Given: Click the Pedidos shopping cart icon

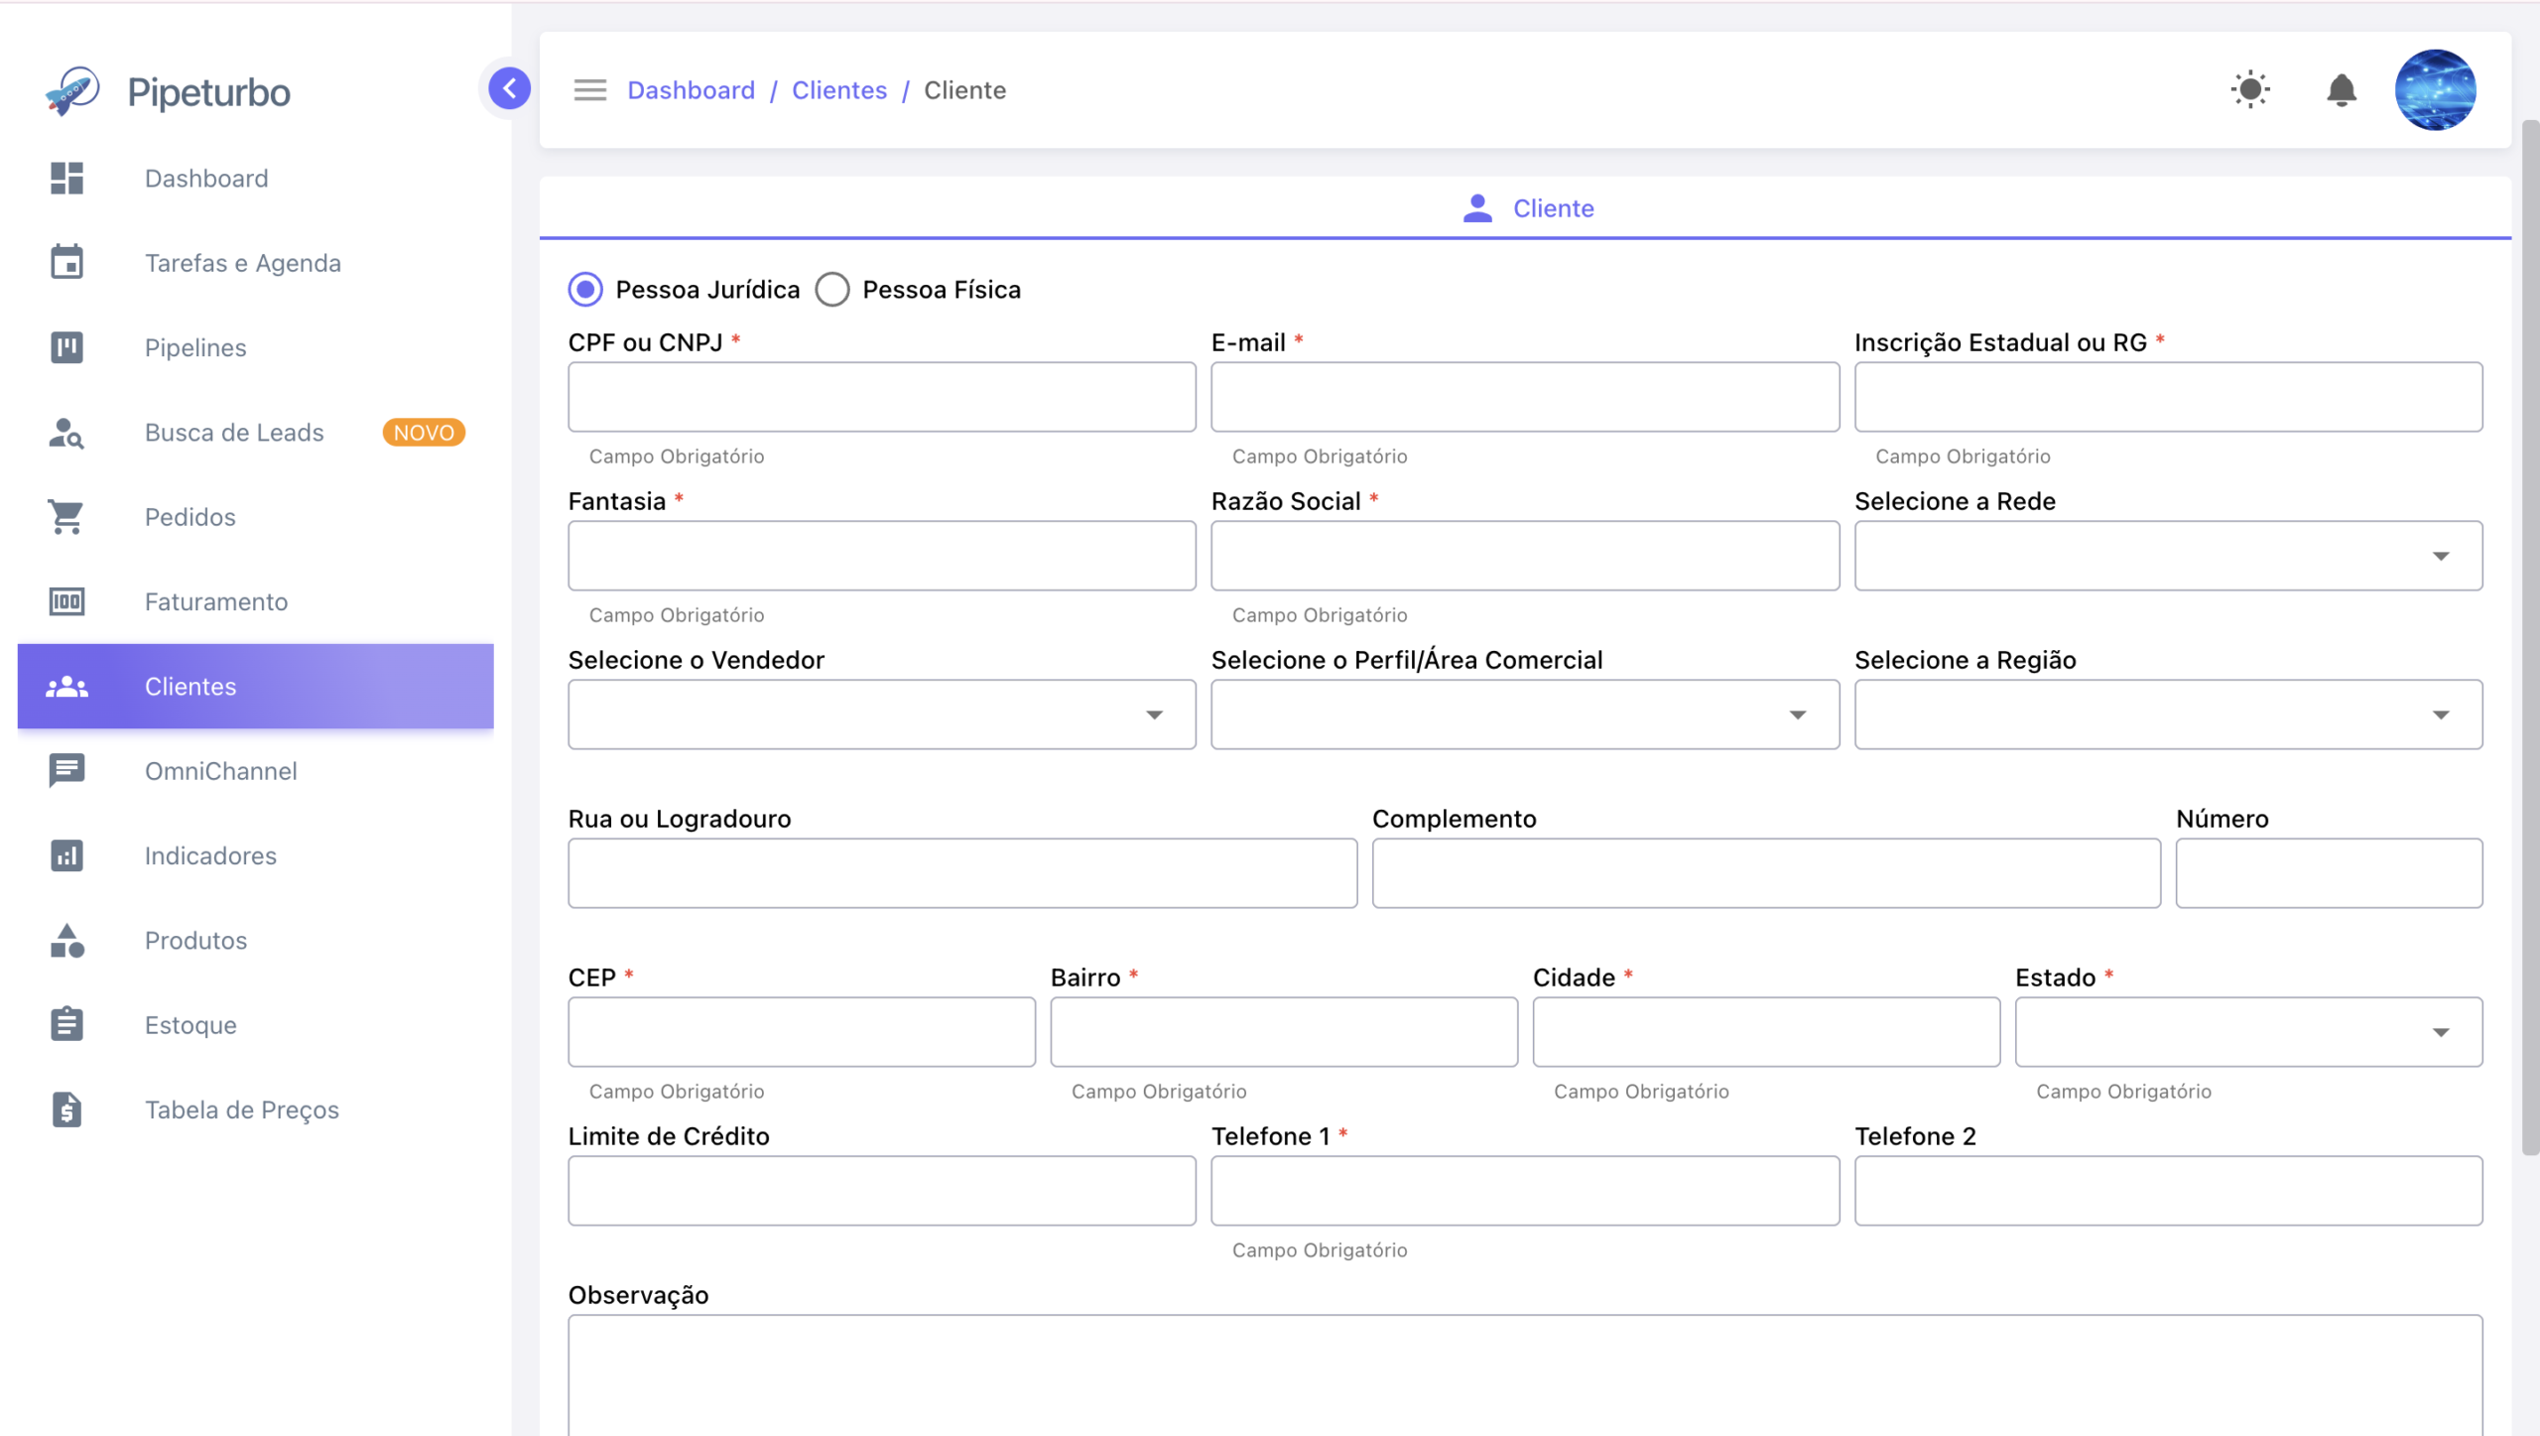Looking at the screenshot, I should (x=66, y=517).
